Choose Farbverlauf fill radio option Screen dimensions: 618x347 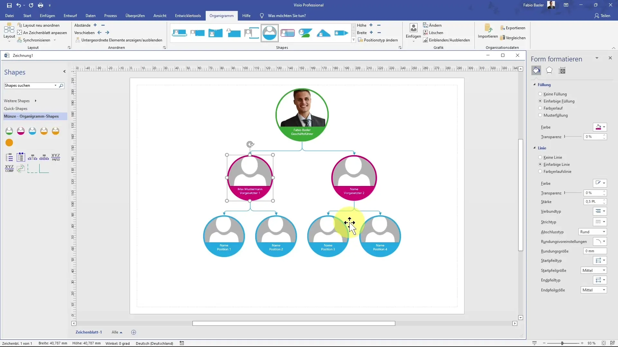coord(540,108)
